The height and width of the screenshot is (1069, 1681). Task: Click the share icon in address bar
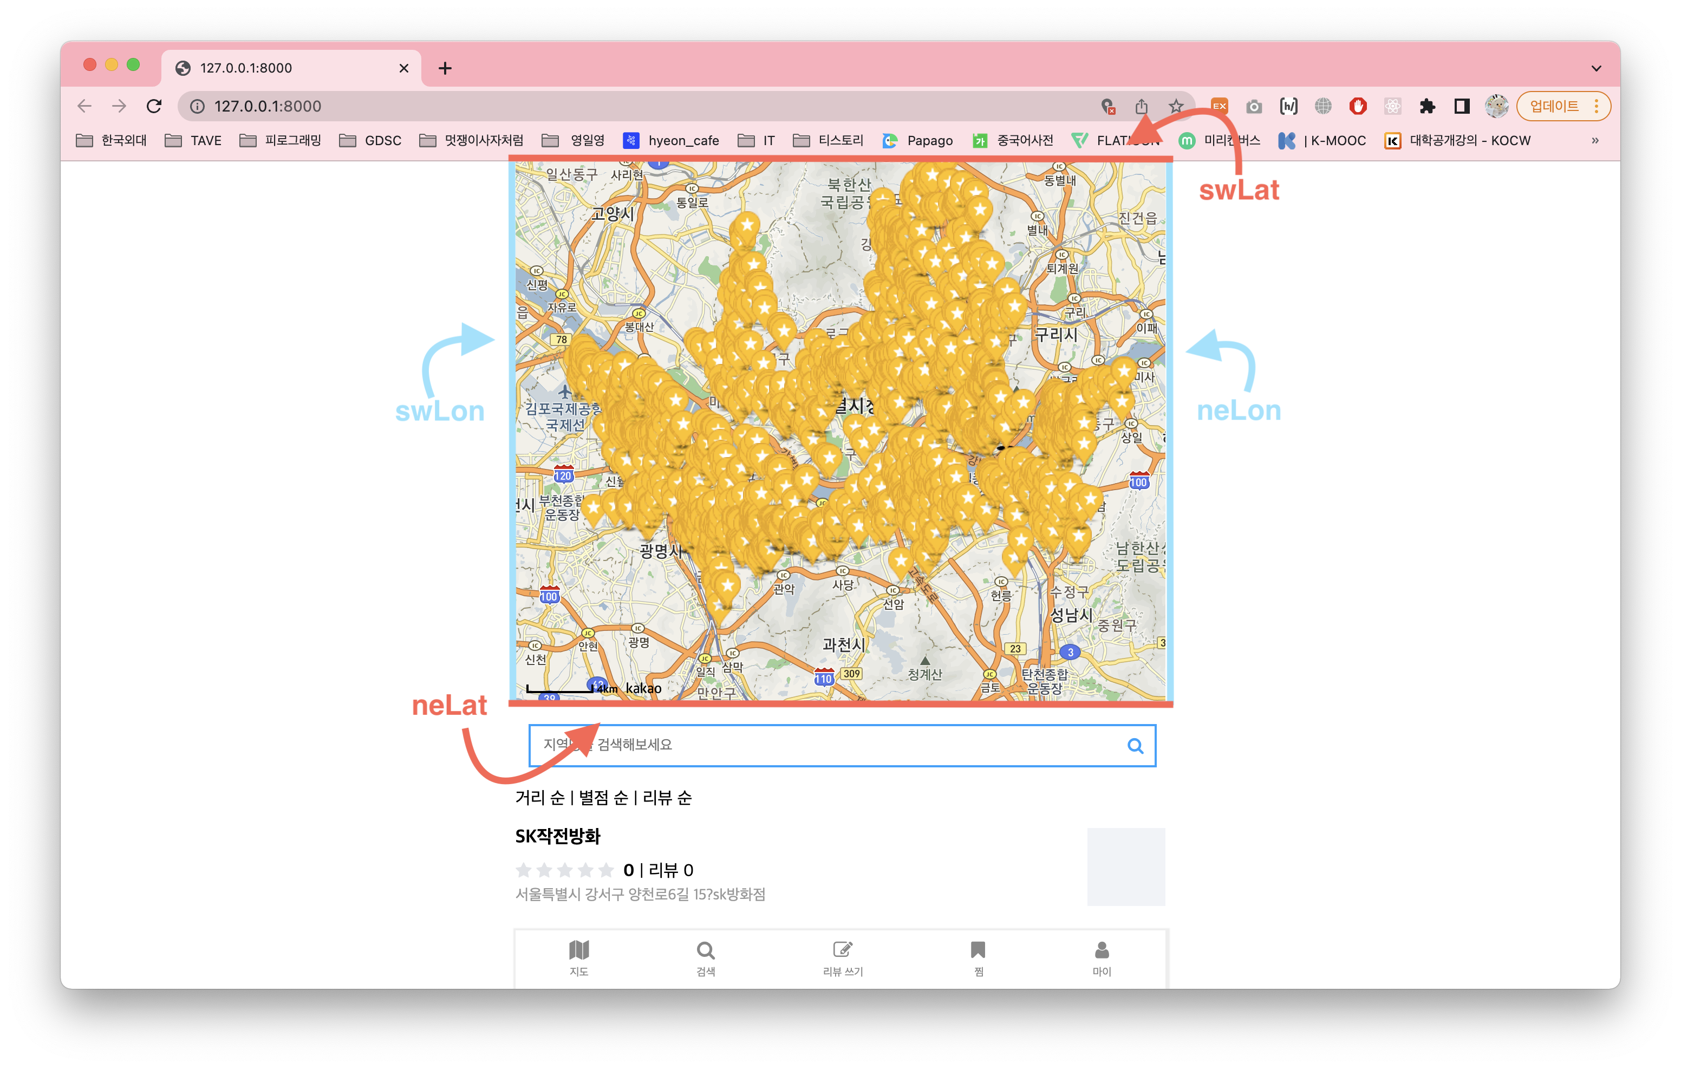(x=1142, y=106)
